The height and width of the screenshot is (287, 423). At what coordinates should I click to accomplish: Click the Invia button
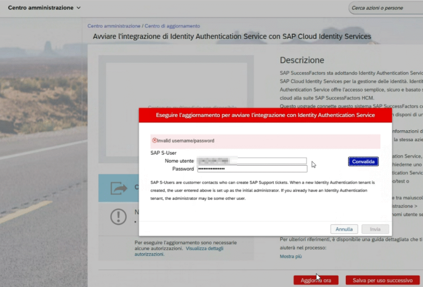point(375,229)
